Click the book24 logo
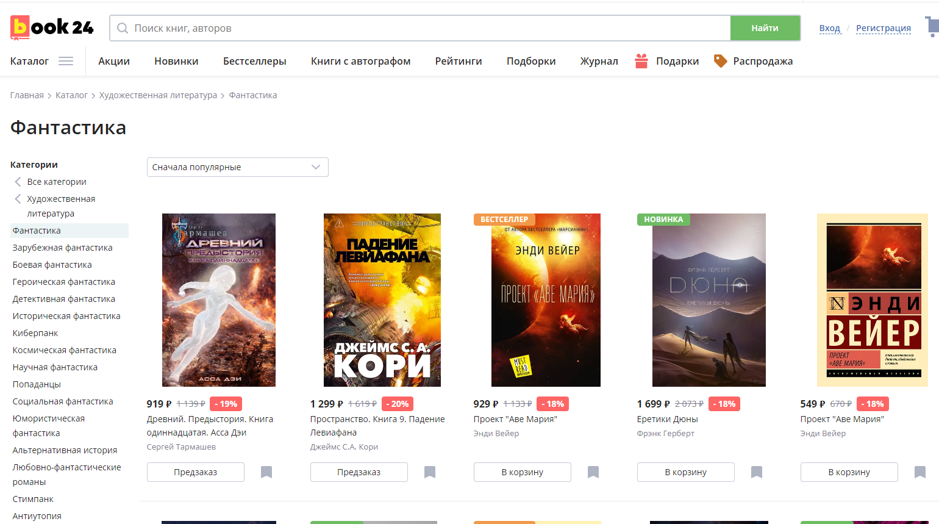The width and height of the screenshot is (939, 524). point(52,27)
